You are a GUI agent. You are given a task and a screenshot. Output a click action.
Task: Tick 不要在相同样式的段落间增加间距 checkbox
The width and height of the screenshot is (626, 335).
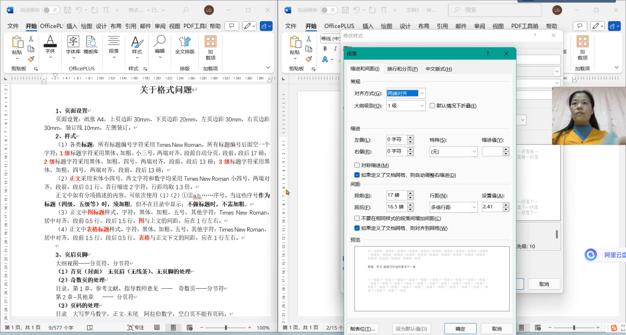click(357, 219)
